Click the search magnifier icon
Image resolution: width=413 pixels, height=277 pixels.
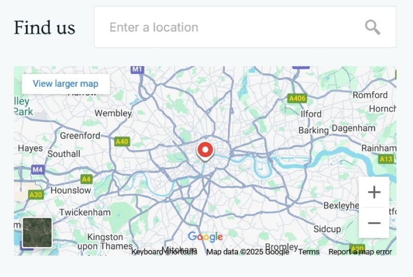click(x=372, y=27)
